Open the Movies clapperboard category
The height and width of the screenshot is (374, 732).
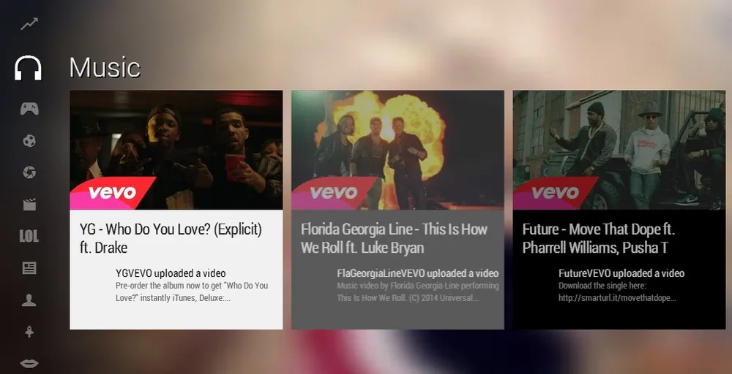click(x=29, y=205)
